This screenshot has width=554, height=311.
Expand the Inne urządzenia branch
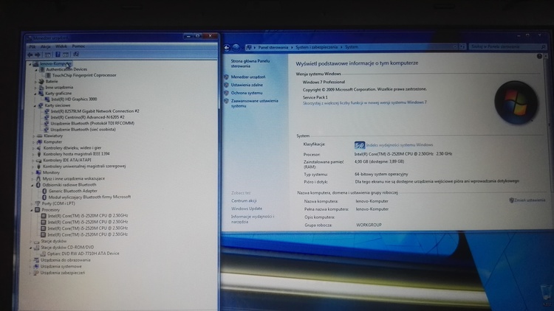[35, 88]
